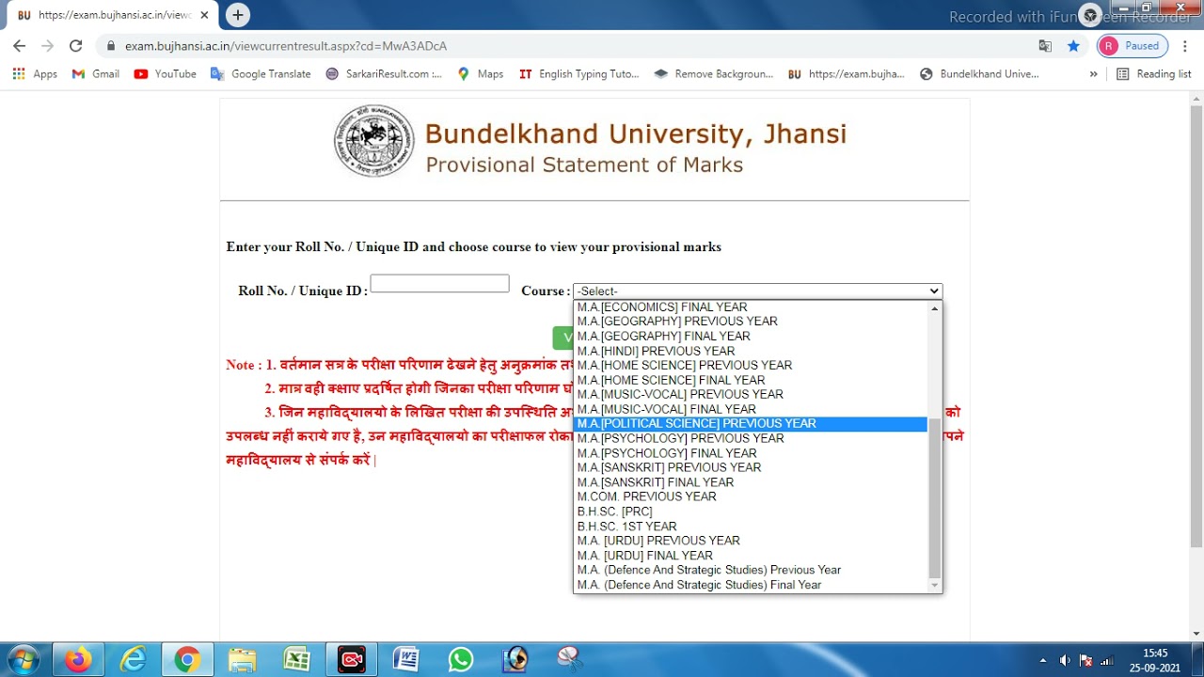Viewport: 1204px width, 677px height.
Task: Choose M.A.[MUSIC-VOCAL] PREVIOUS YEAR
Action: coord(751,394)
